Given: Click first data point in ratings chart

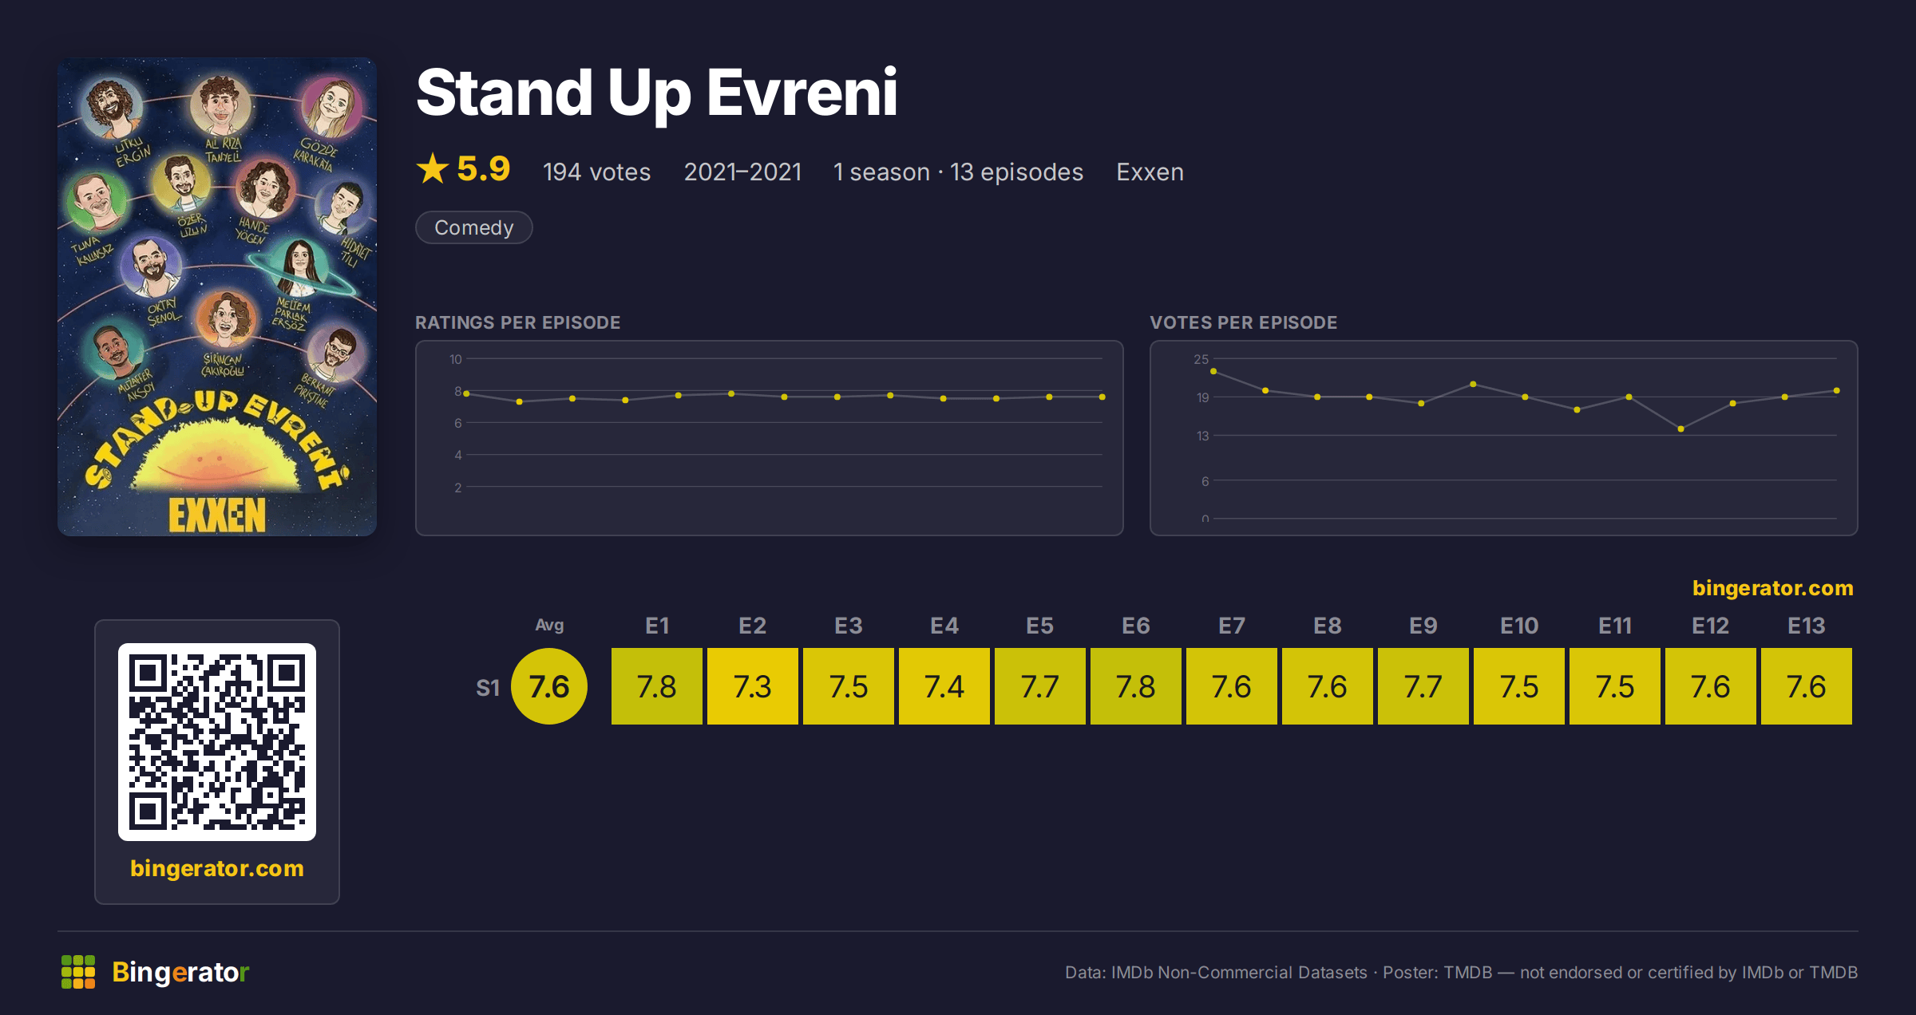Looking at the screenshot, I should pos(466,393).
